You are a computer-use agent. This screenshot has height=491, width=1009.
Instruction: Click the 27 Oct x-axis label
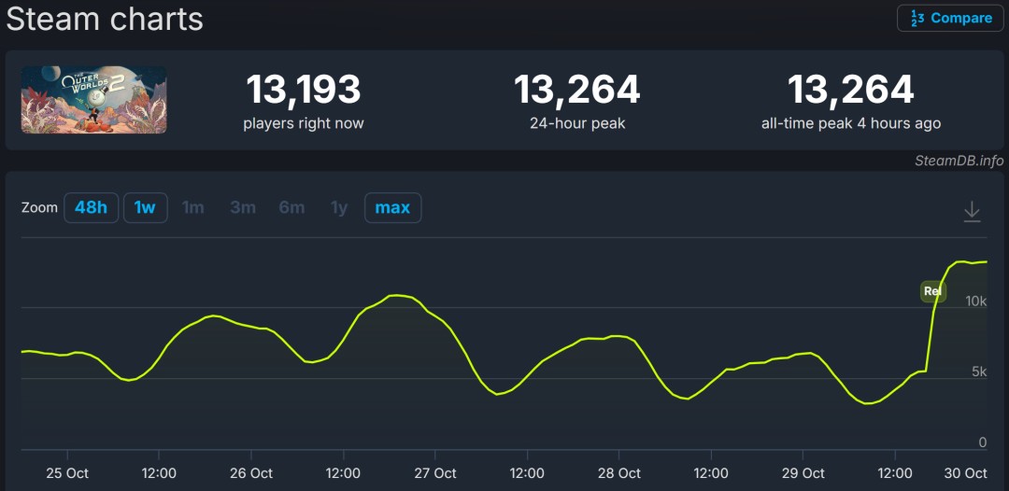point(434,473)
